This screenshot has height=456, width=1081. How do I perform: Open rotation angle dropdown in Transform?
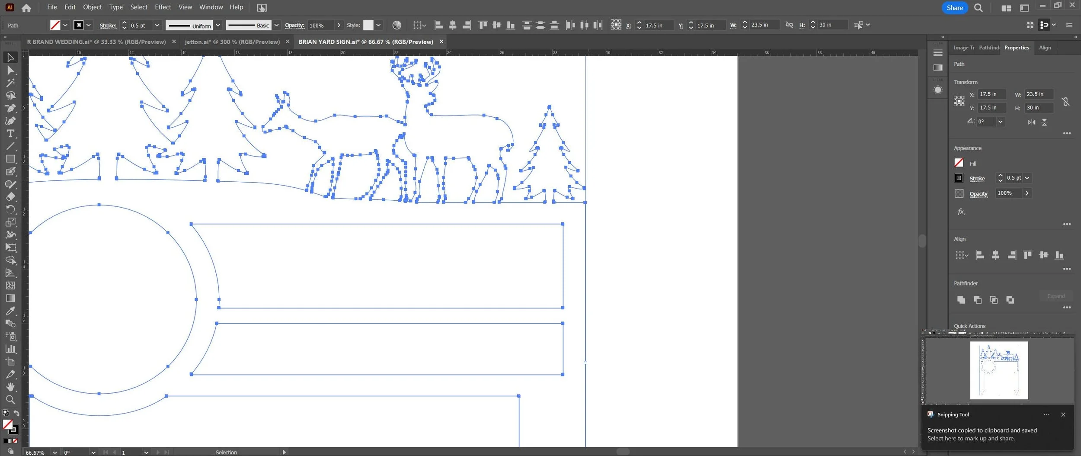(1000, 122)
